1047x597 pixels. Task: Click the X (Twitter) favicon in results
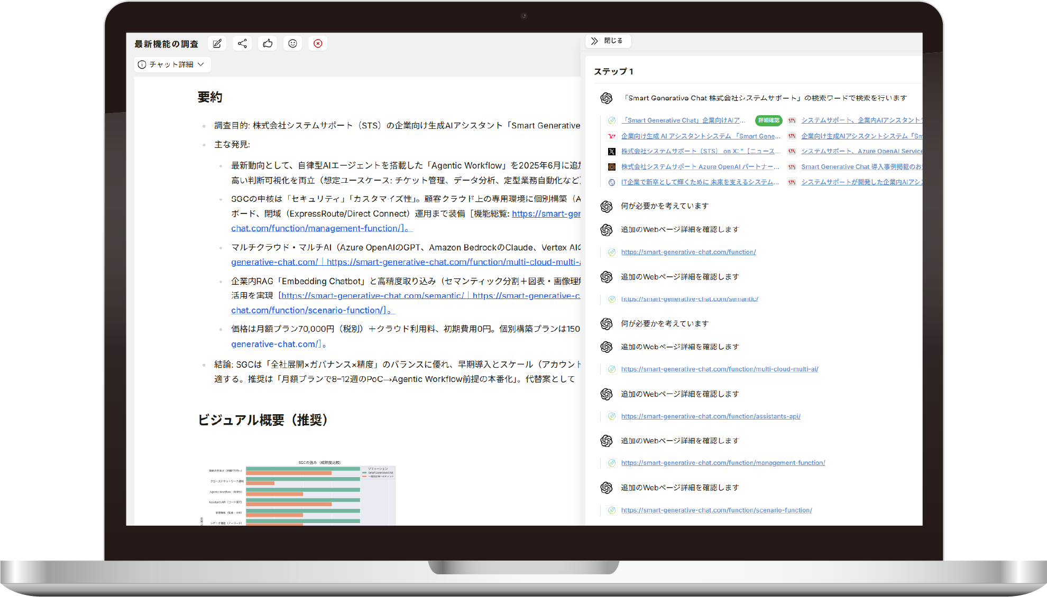click(612, 152)
